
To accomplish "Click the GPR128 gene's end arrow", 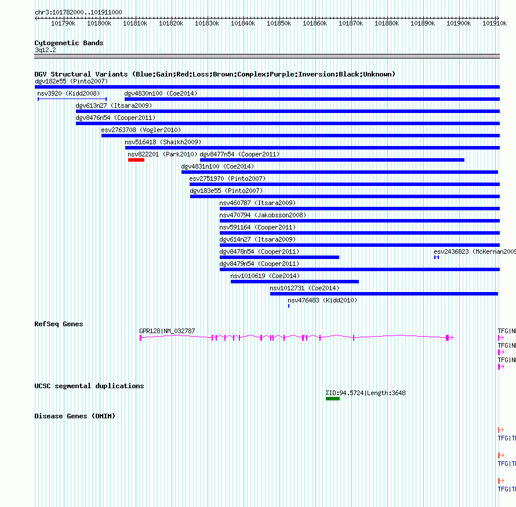I will [x=452, y=338].
